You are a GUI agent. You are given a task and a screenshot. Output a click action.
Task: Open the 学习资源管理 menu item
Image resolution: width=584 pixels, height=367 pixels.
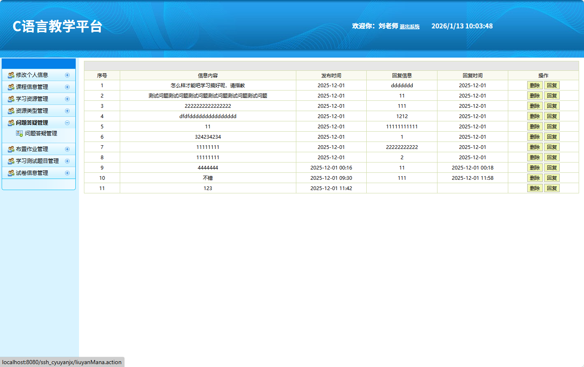tap(32, 99)
